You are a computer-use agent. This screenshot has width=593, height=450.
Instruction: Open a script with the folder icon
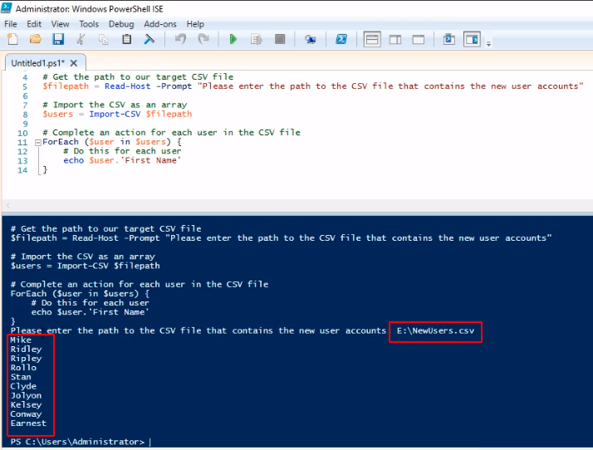coord(35,39)
